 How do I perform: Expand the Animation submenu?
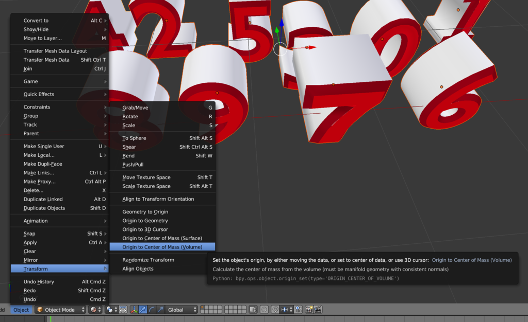60,221
